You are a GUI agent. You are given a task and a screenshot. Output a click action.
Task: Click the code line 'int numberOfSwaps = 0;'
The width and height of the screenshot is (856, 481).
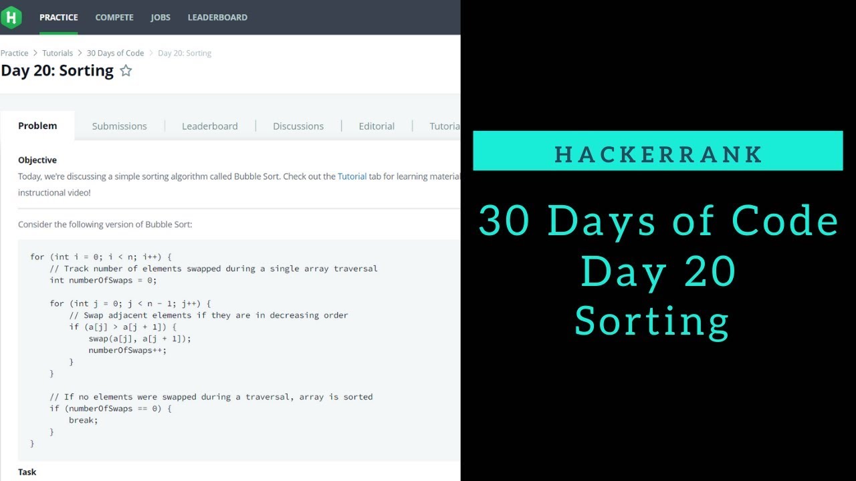click(103, 280)
